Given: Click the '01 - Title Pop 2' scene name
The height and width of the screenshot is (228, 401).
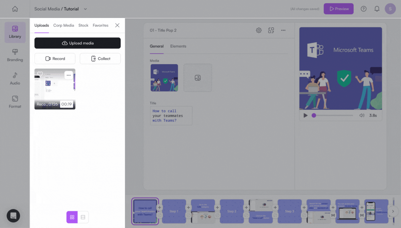Looking at the screenshot, I should pyautogui.click(x=163, y=30).
